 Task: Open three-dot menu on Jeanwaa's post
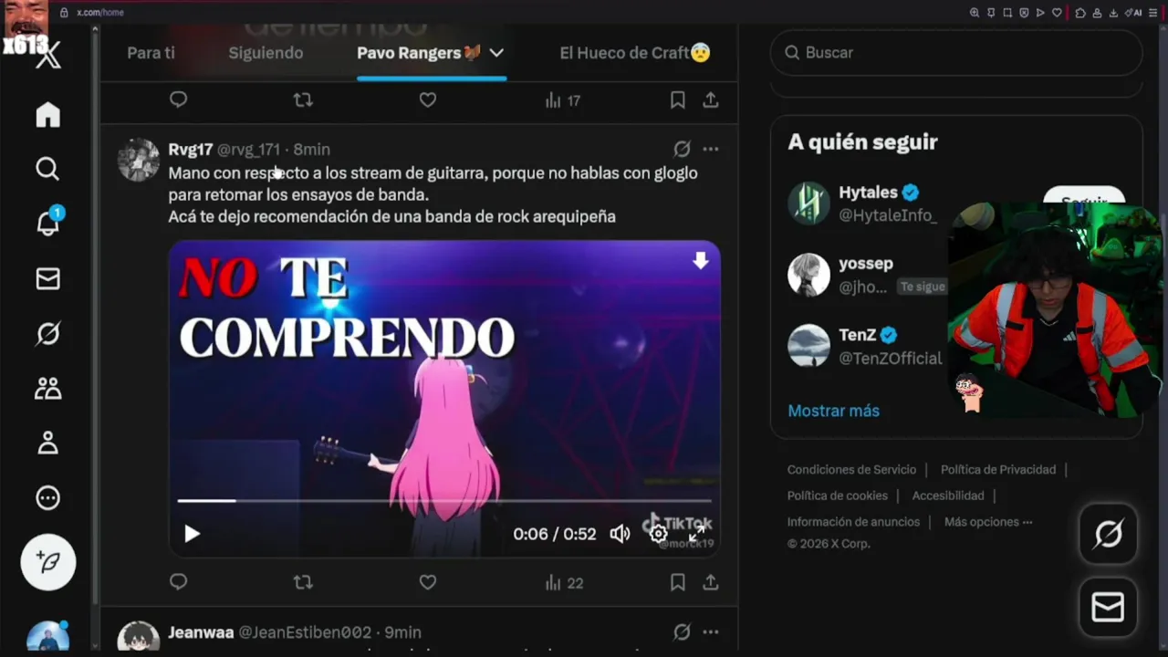[x=711, y=631]
